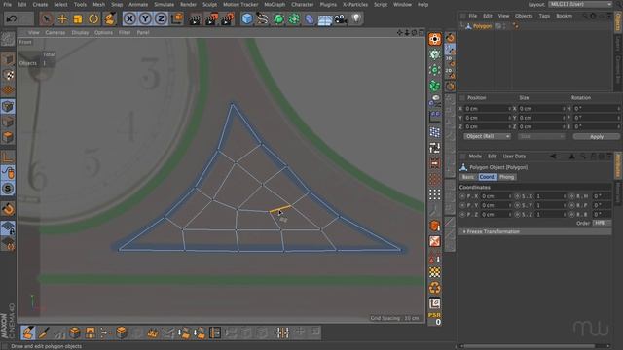This screenshot has height=350, width=623.
Task: Click the Mirror/Symmetry arrows icon
Action: (x=282, y=332)
